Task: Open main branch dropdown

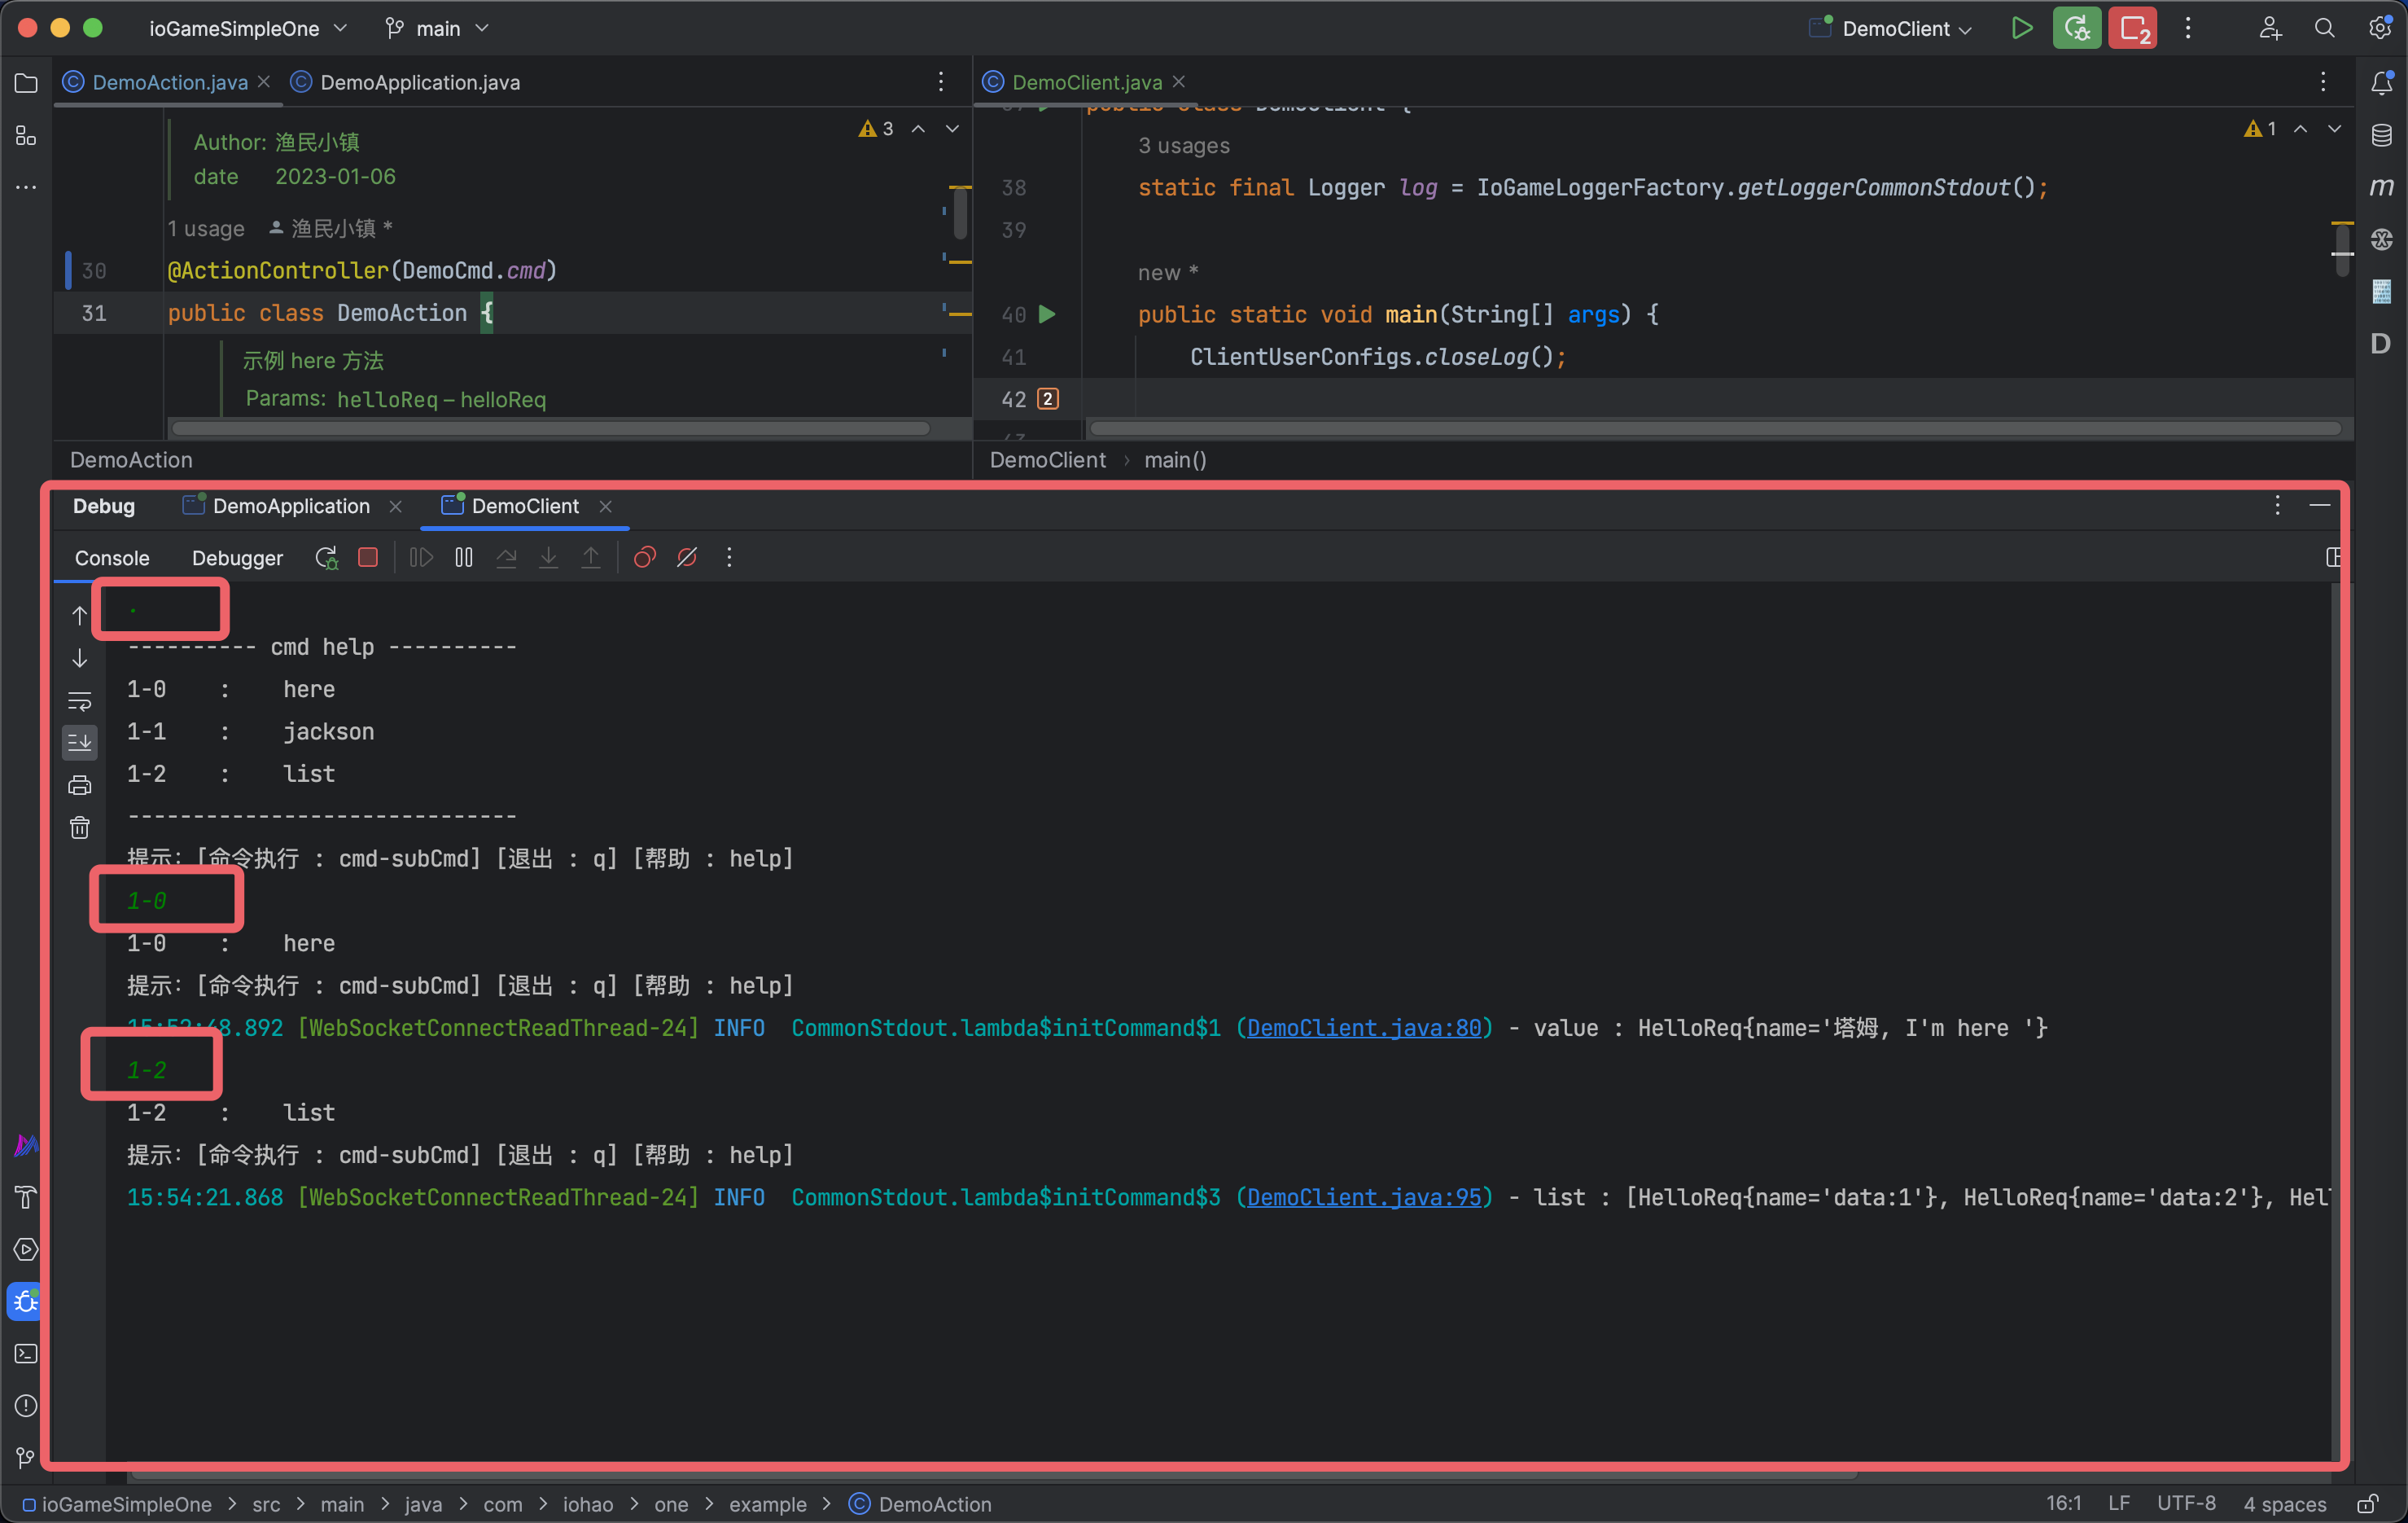Action: click(438, 28)
